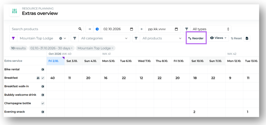Open calendar picker for pp.kk.vvvv field

coord(176,29)
